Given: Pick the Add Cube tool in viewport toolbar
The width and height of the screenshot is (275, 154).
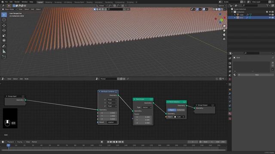Looking at the screenshot, I should (4, 57).
